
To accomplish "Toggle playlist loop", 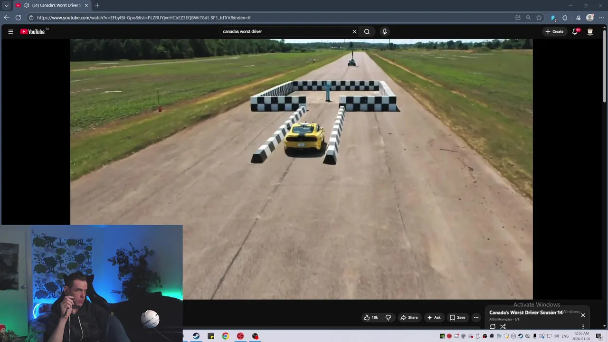I will 493,326.
